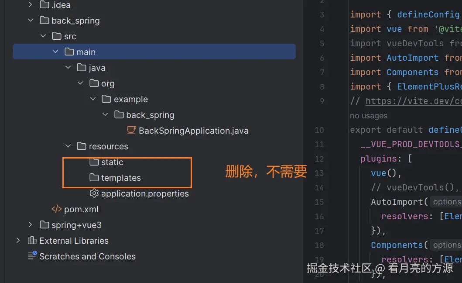Click the resources folder icon

coord(82,146)
